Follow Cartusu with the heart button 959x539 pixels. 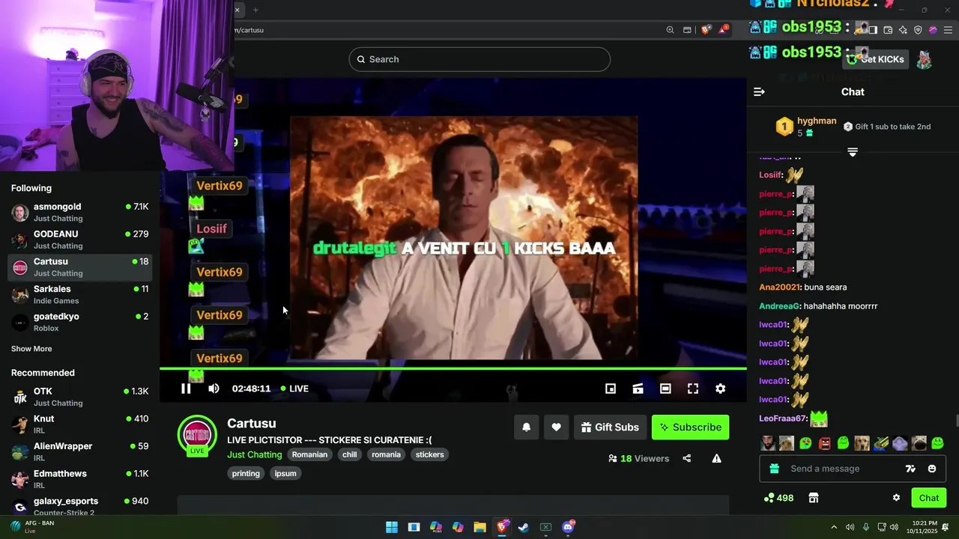(556, 427)
